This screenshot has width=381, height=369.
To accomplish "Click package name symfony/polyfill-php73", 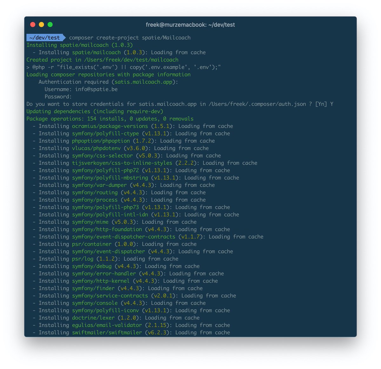I will click(105, 207).
